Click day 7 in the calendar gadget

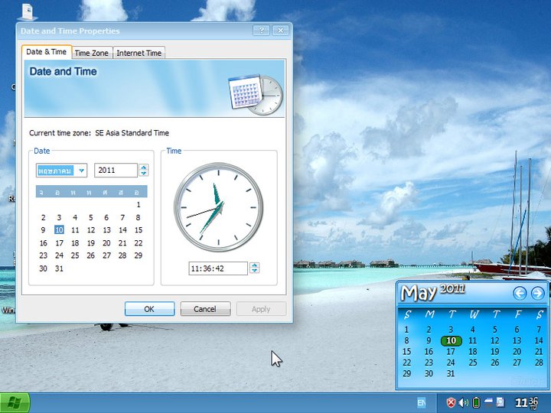click(539, 330)
